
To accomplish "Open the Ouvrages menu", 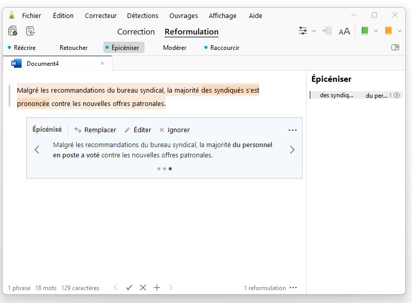I will [184, 16].
